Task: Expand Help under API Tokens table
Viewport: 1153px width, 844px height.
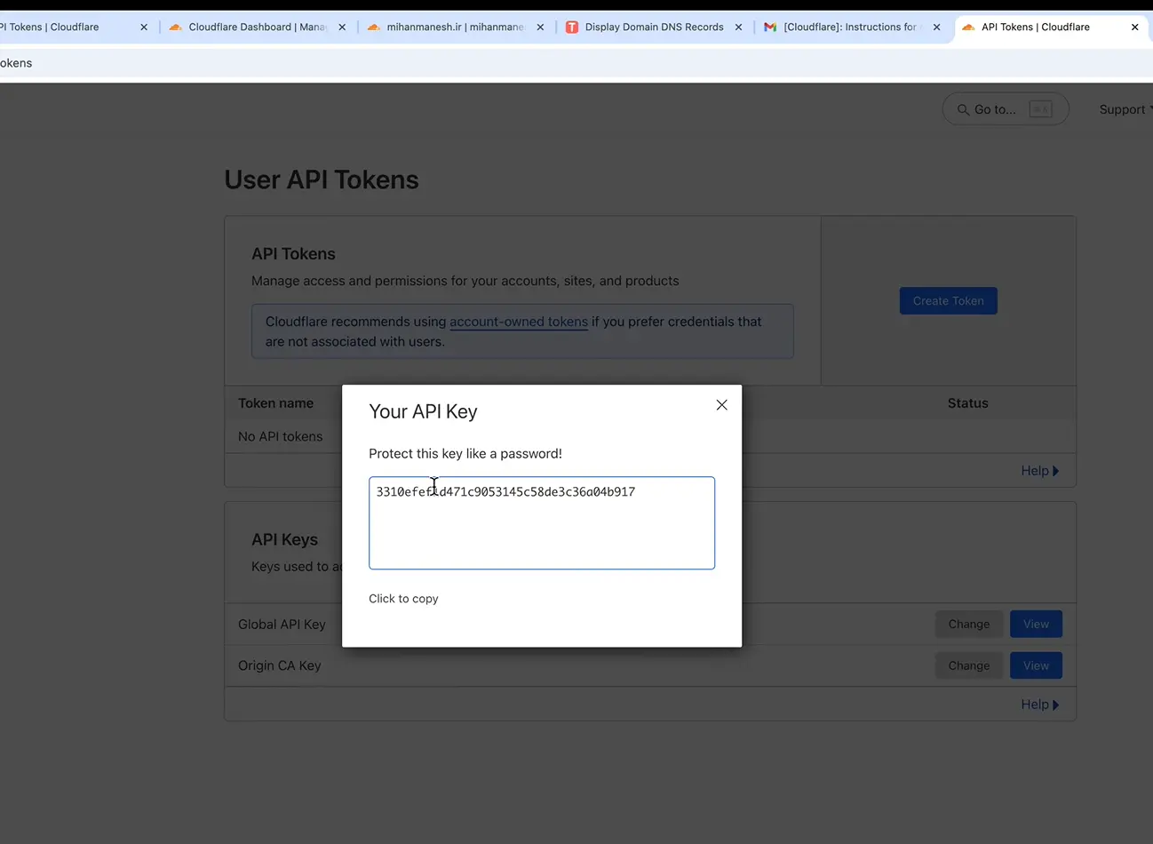Action: coord(1040,471)
